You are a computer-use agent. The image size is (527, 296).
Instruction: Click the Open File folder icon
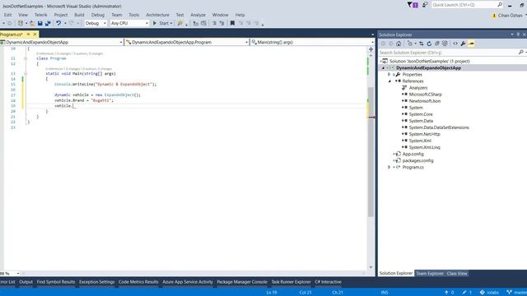point(32,23)
